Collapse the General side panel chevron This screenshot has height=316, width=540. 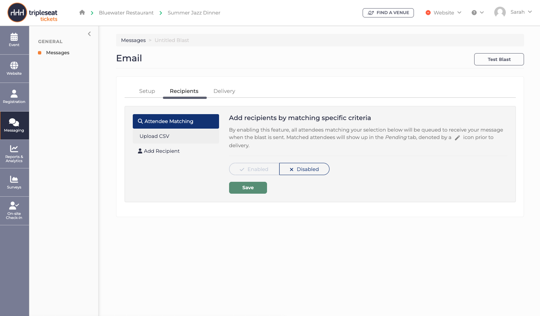click(89, 34)
